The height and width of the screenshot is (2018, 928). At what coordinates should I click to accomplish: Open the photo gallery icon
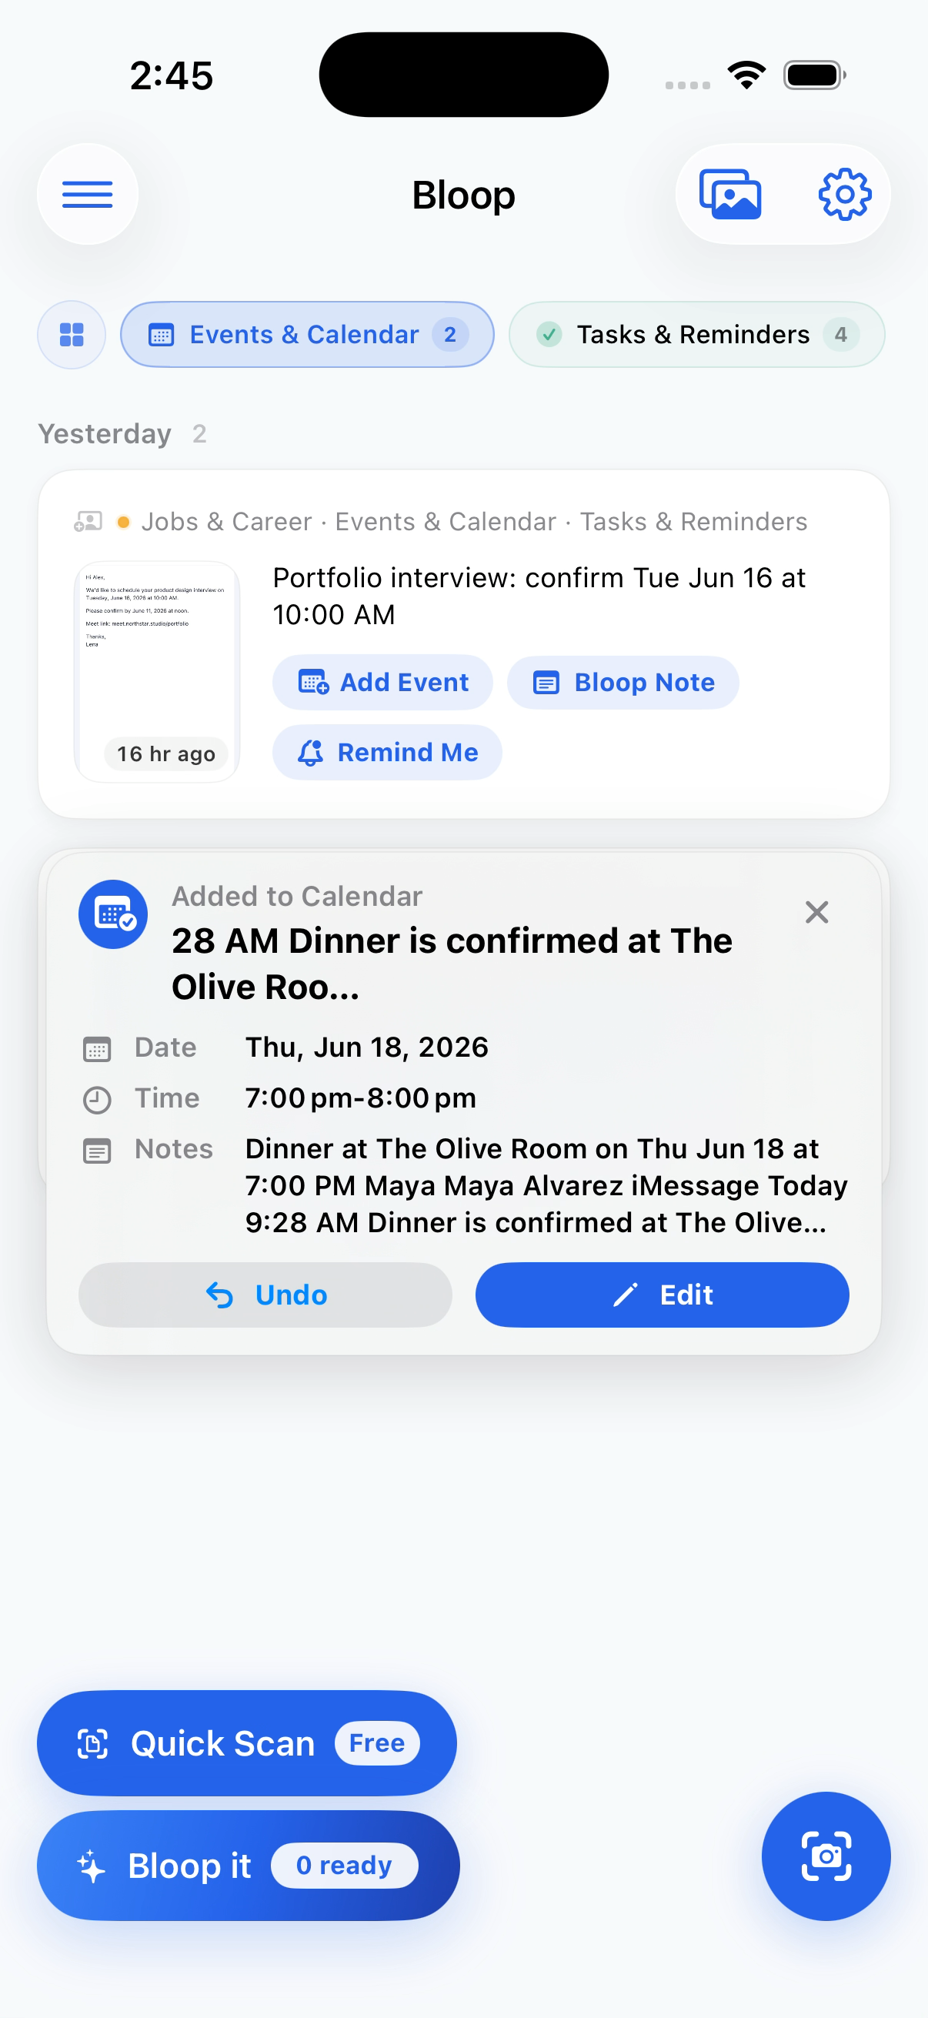[x=730, y=193]
